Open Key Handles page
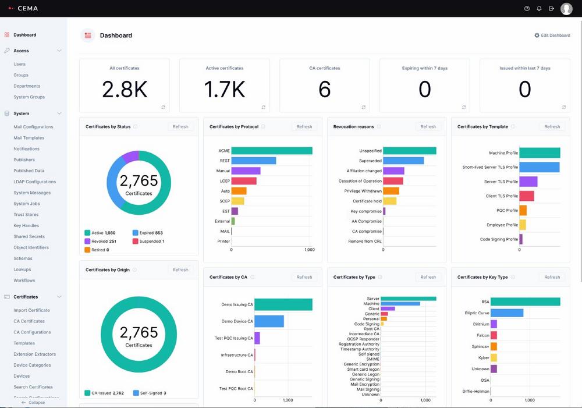 26,225
